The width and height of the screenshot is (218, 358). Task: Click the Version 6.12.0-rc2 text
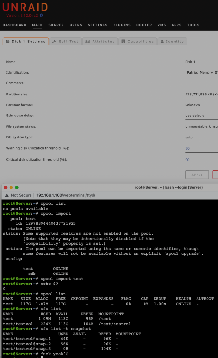click(x=22, y=16)
